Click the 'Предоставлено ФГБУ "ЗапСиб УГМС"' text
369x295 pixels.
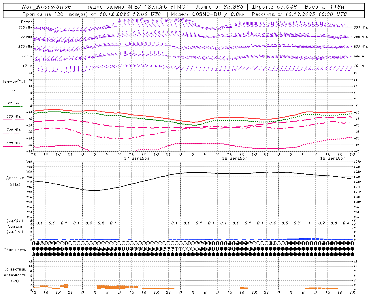pyautogui.click(x=135, y=7)
